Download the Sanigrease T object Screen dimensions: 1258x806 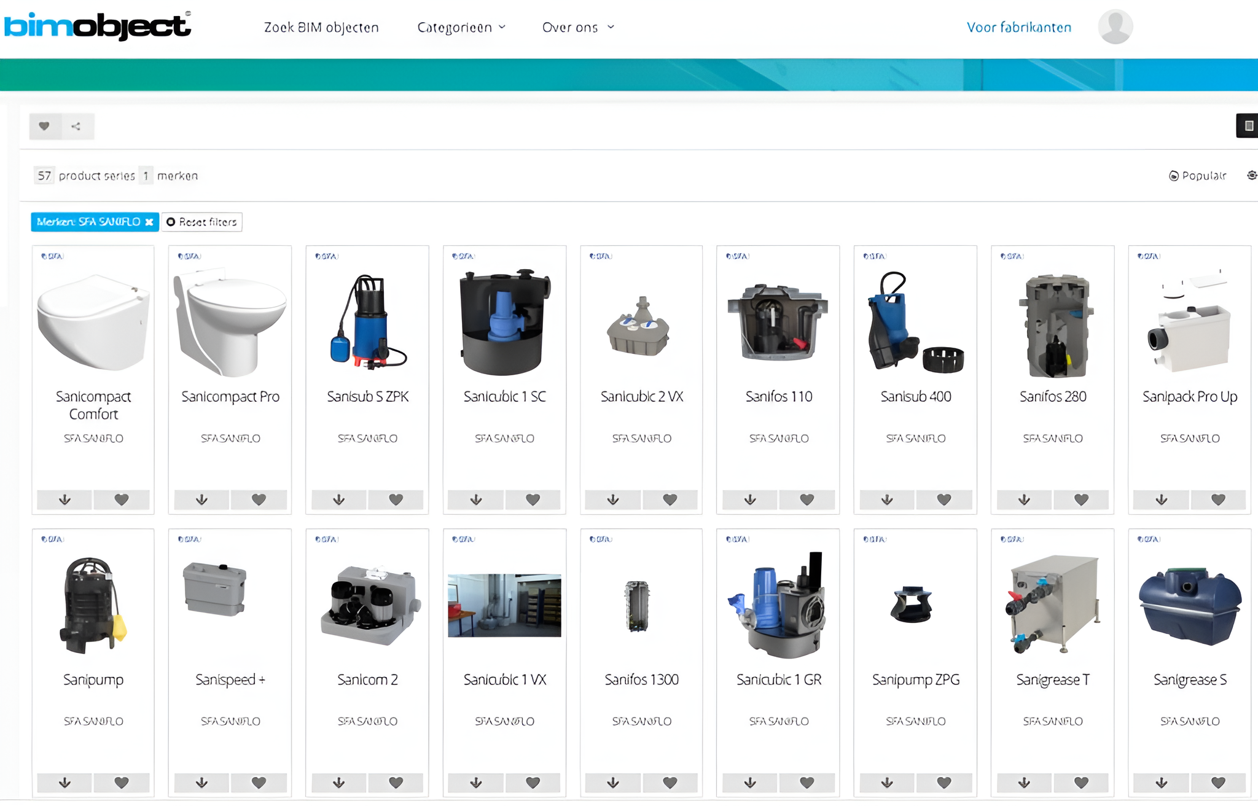1024,783
